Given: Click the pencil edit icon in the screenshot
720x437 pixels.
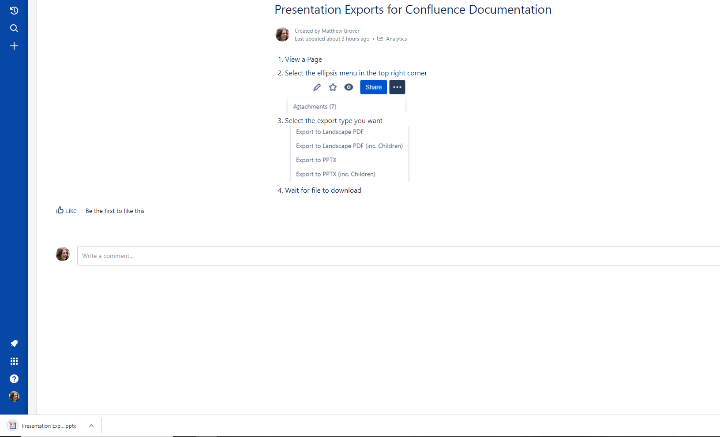Looking at the screenshot, I should (317, 87).
